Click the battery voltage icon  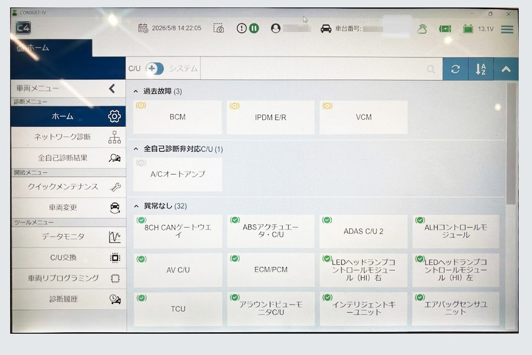click(x=468, y=29)
